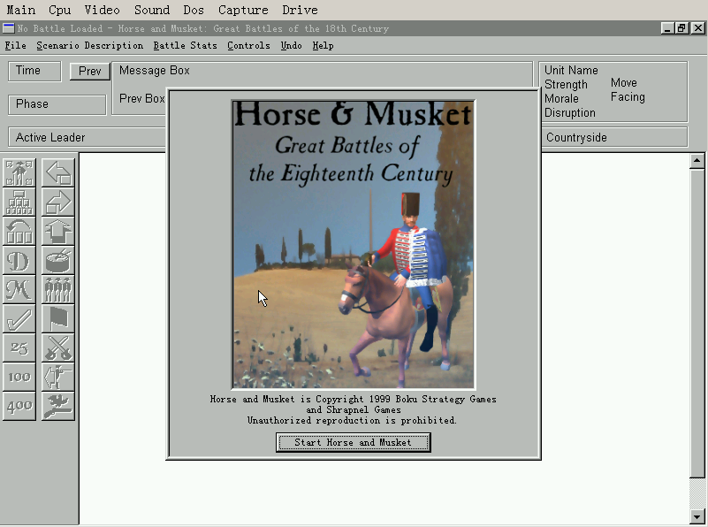Restore down the Horse and Musket window
Screen dimensions: 708x527
point(681,28)
